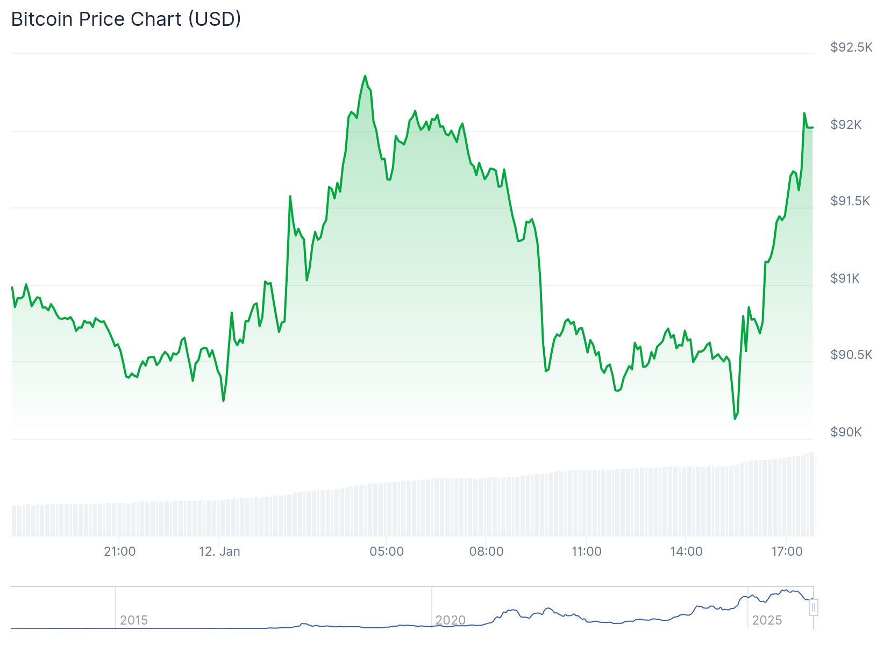The image size is (884, 645).
Task: Click the $90K y-axis label
Action: click(x=846, y=432)
